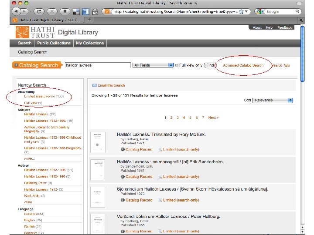Viewport: 314px width, 235px height.
Task: Open the My Collections tab
Action: tap(90, 43)
